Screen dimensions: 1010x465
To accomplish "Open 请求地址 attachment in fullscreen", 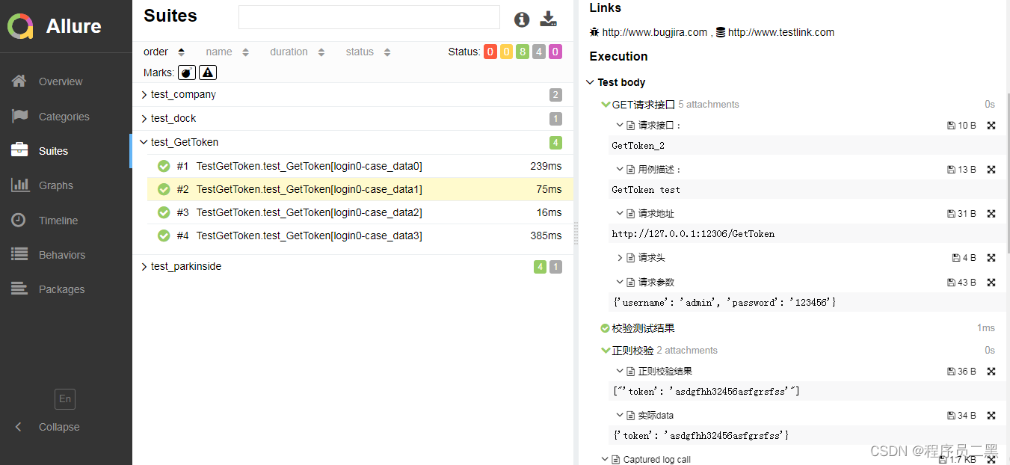I will point(991,214).
